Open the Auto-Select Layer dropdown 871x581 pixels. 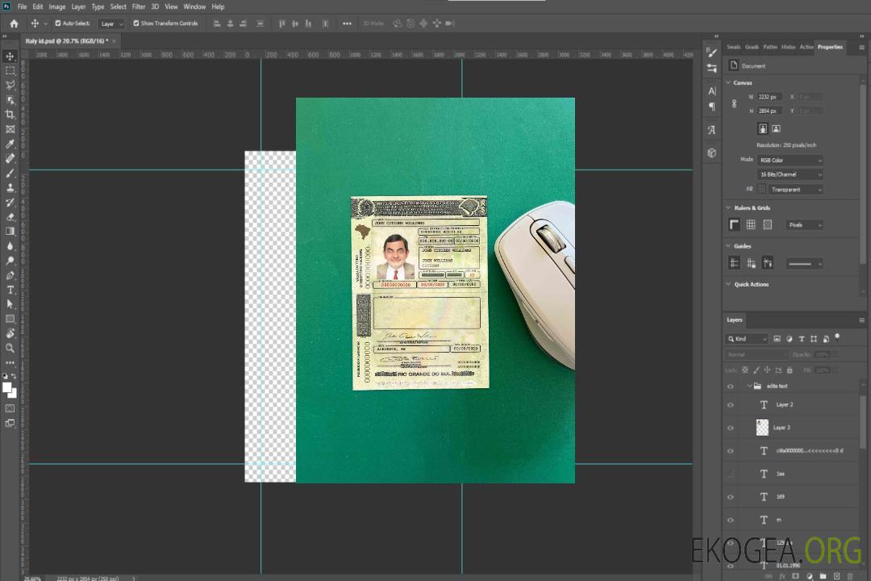[111, 23]
